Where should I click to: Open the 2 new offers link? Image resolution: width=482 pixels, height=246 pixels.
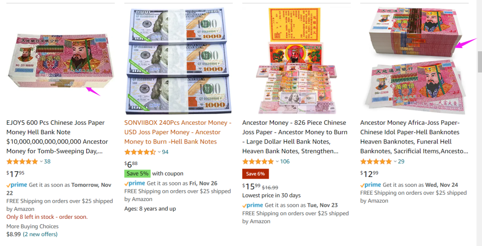point(40,234)
